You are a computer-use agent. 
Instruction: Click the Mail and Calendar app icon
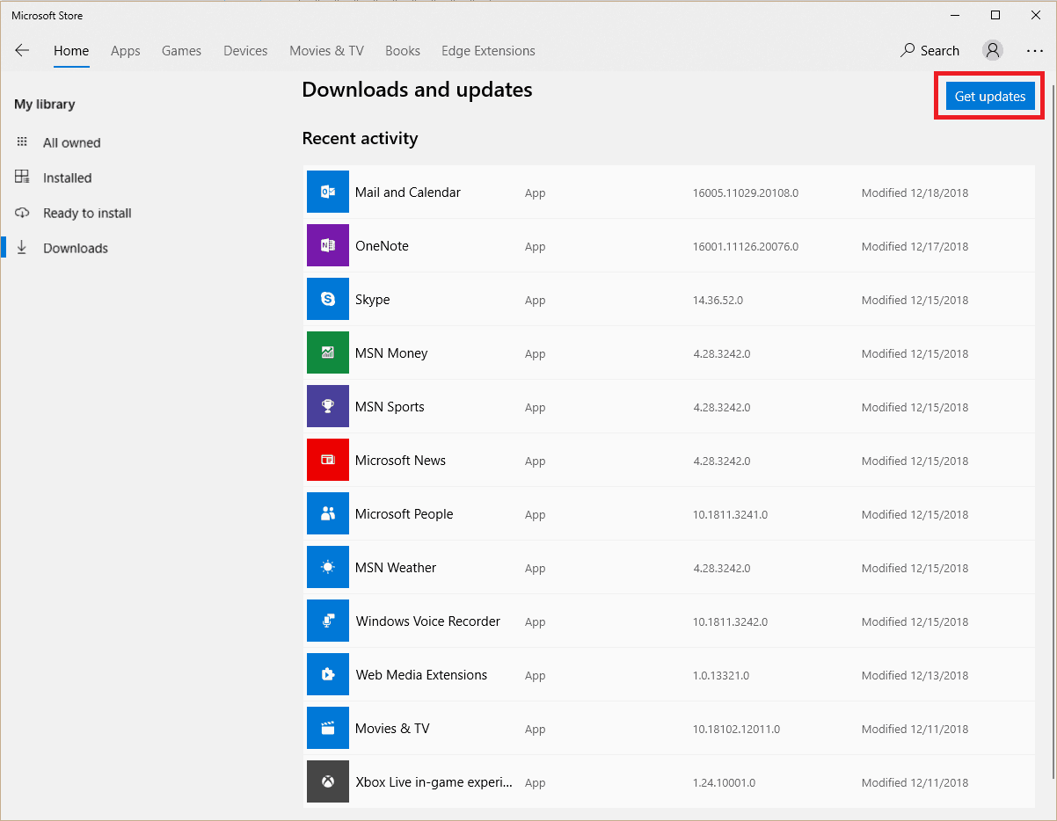[x=328, y=192]
